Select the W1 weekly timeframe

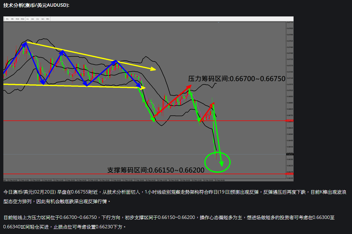click(43, 19)
